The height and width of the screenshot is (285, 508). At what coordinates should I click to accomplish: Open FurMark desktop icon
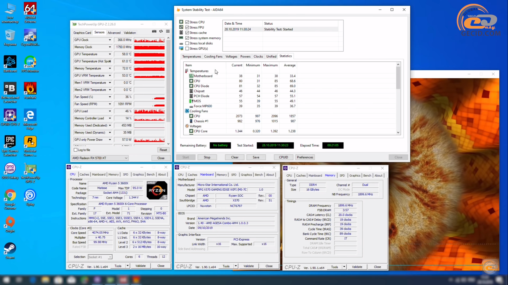(30, 91)
